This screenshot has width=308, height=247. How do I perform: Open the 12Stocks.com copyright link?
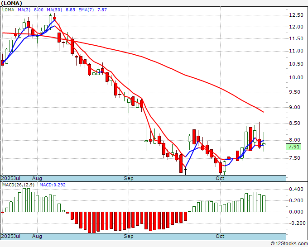click(289, 243)
